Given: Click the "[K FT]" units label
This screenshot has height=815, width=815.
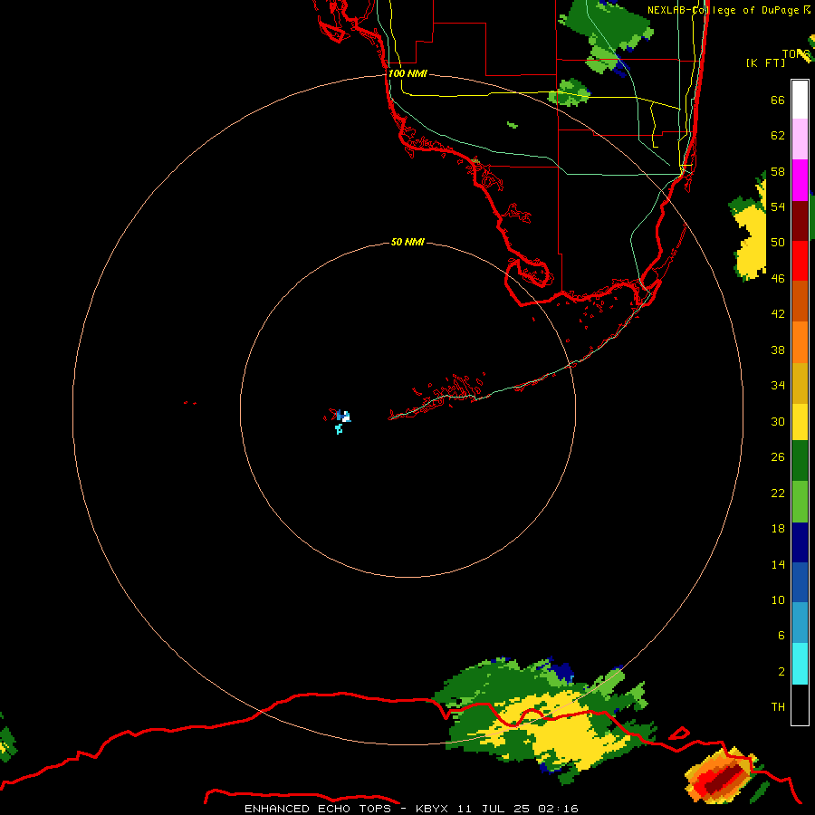Looking at the screenshot, I should pyautogui.click(x=765, y=62).
